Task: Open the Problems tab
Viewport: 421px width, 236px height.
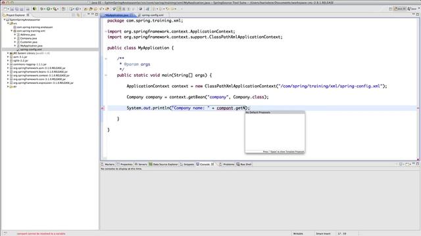Action: coord(227,165)
